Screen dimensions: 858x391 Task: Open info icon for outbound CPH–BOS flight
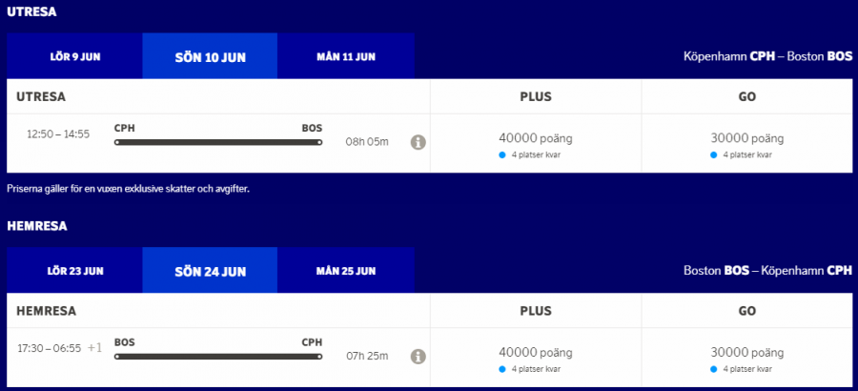click(x=418, y=142)
